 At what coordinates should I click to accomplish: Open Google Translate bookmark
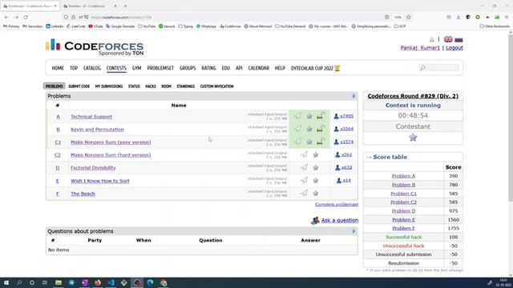(121, 26)
